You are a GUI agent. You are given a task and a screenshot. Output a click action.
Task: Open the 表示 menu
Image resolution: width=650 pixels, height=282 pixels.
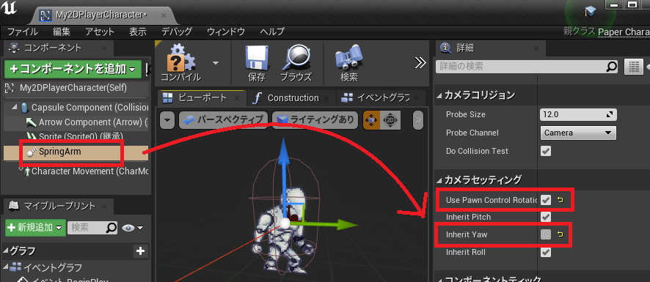[x=138, y=31]
